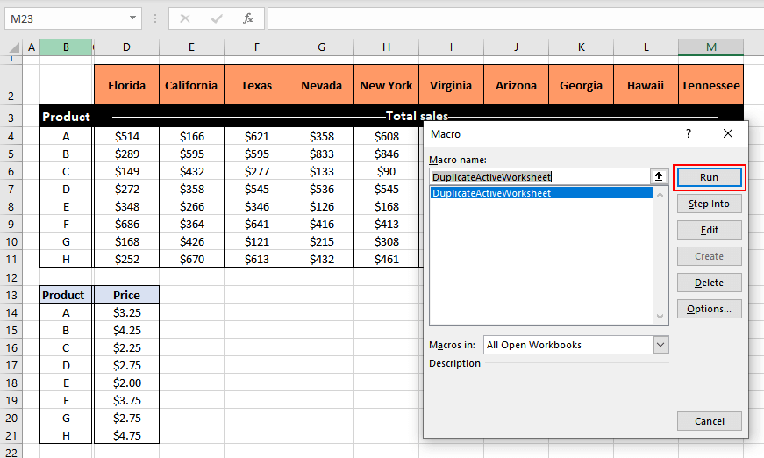Click the Macro name input field
The image size is (764, 458).
539,177
